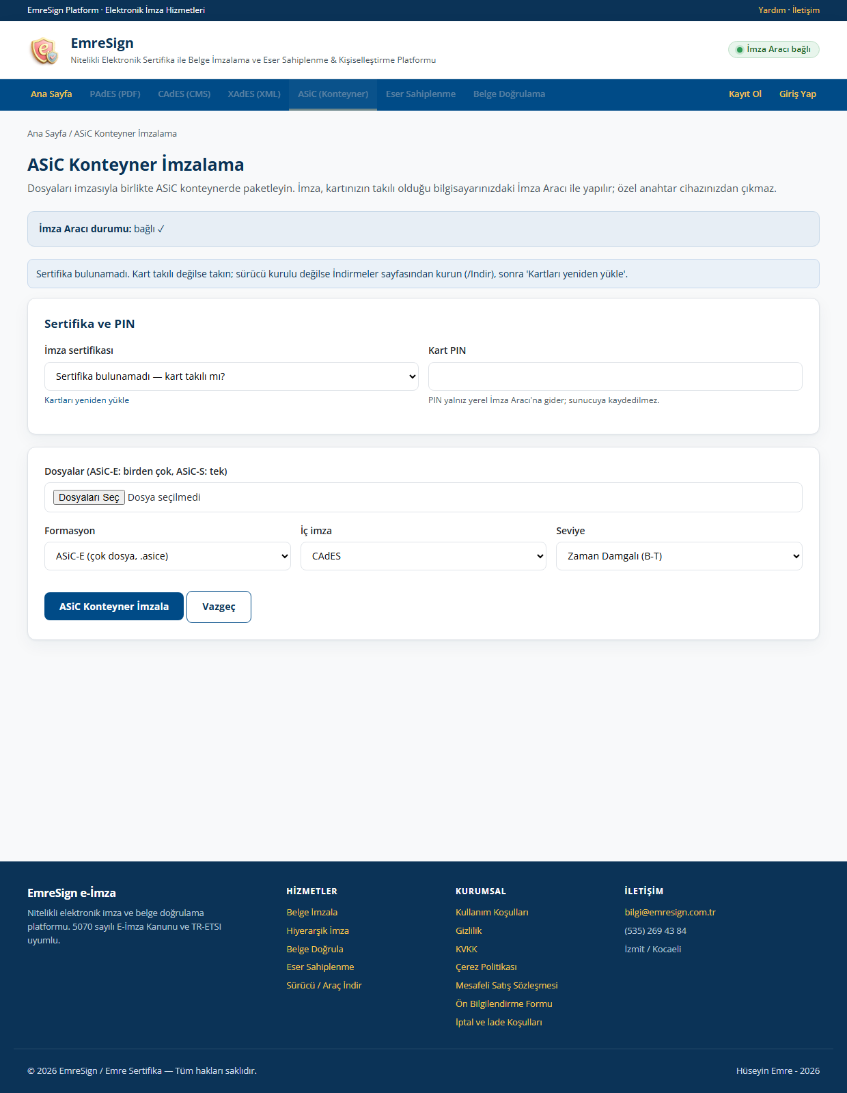Open Gizlilik footer link

point(469,931)
